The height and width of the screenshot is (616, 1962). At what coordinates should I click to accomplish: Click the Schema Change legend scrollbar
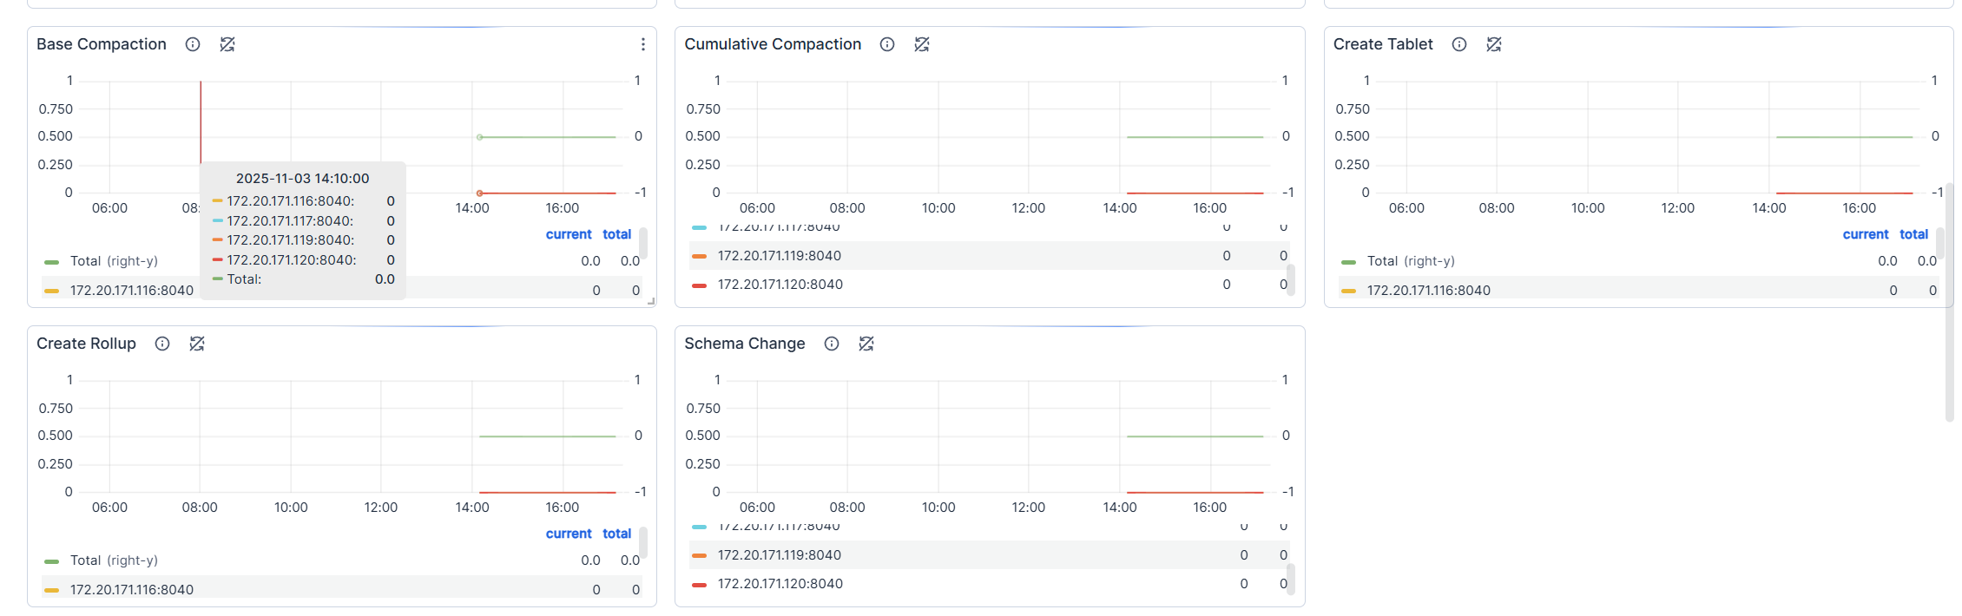pos(1291,578)
